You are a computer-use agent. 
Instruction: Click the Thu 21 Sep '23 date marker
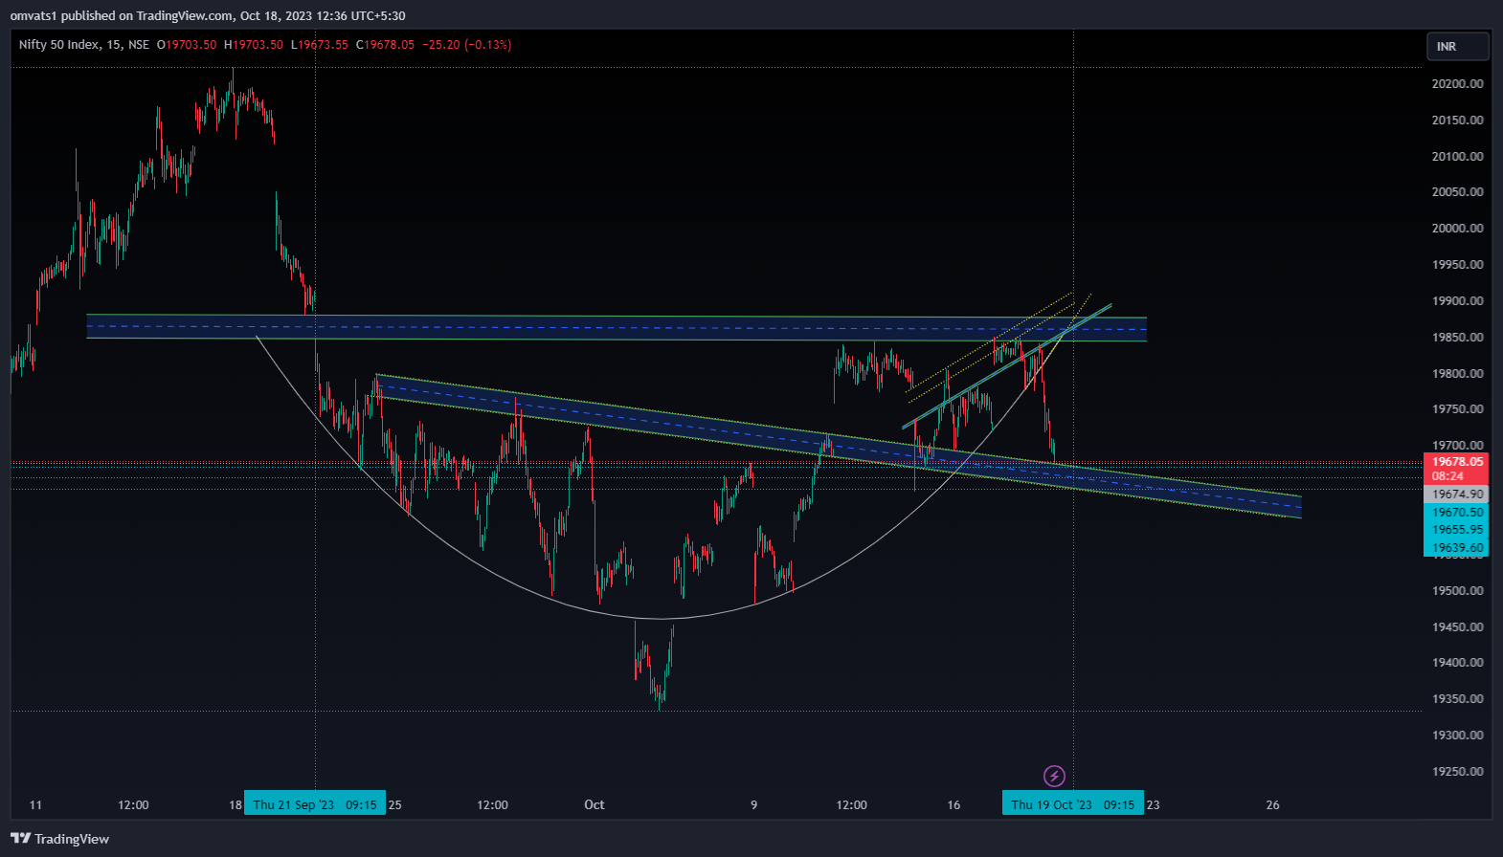tap(315, 804)
